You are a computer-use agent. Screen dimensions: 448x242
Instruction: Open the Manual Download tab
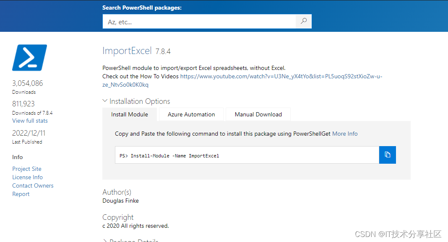click(x=258, y=114)
